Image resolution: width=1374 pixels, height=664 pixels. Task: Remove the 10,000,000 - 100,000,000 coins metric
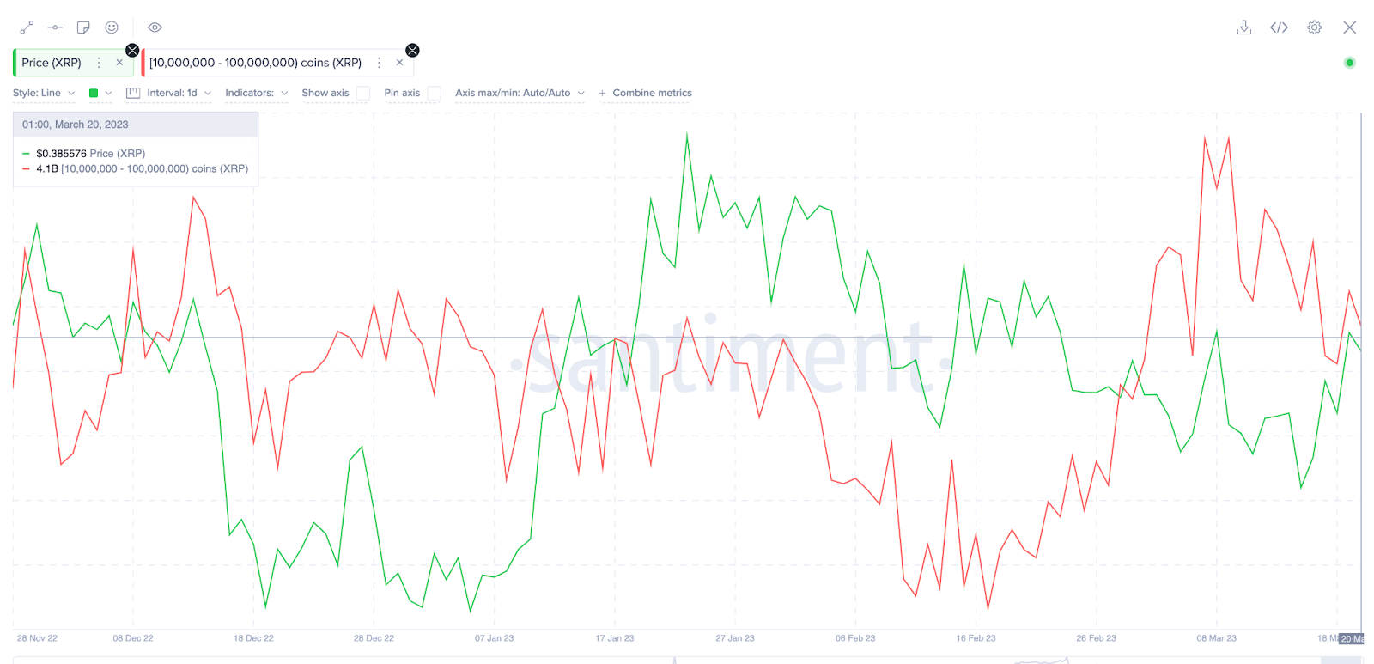399,63
